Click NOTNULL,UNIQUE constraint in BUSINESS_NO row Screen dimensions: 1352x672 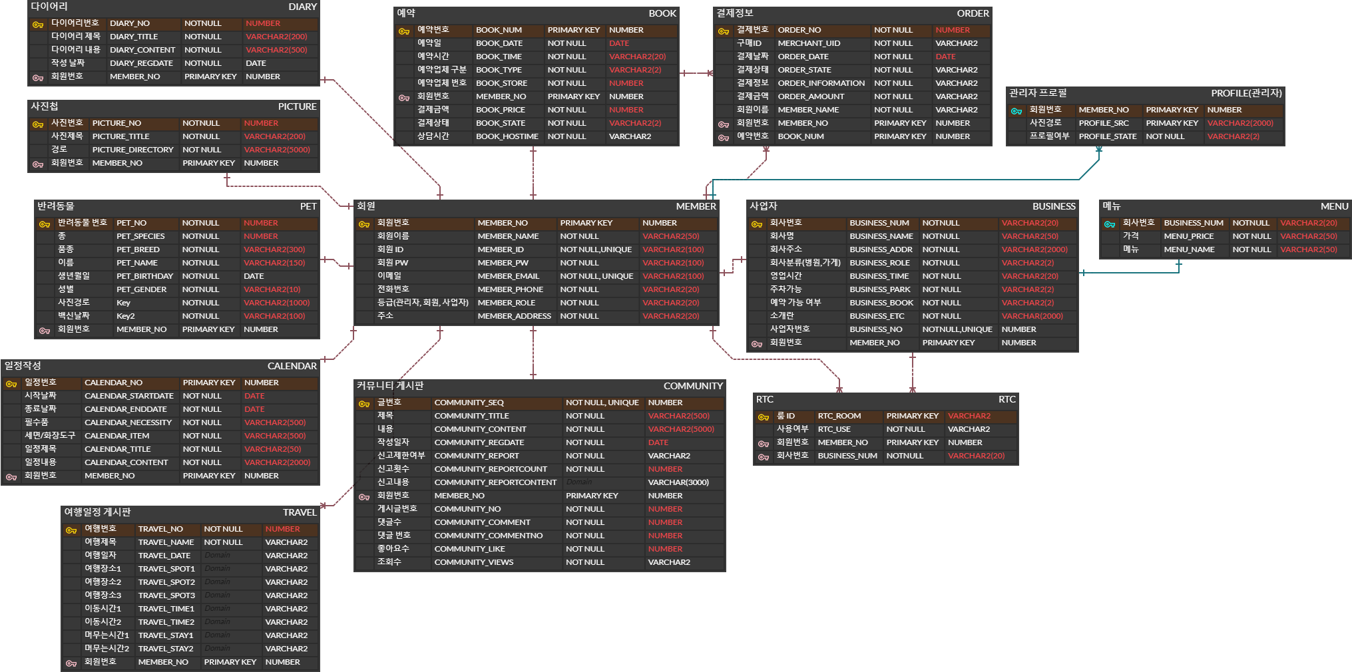(957, 329)
